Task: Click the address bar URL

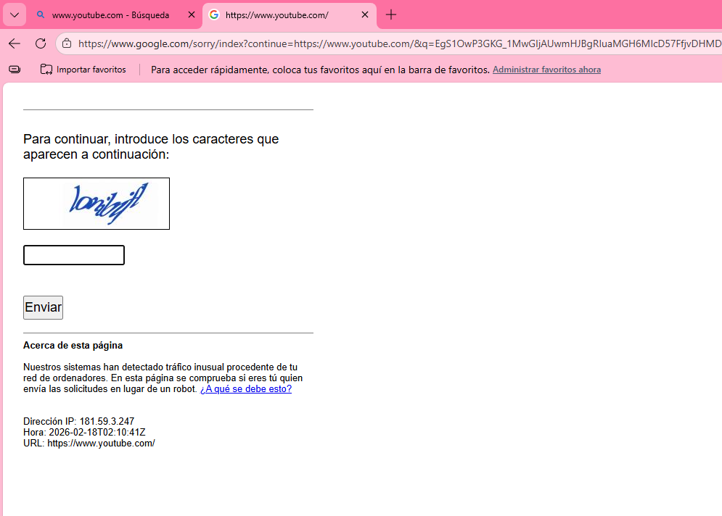Action: click(x=399, y=43)
